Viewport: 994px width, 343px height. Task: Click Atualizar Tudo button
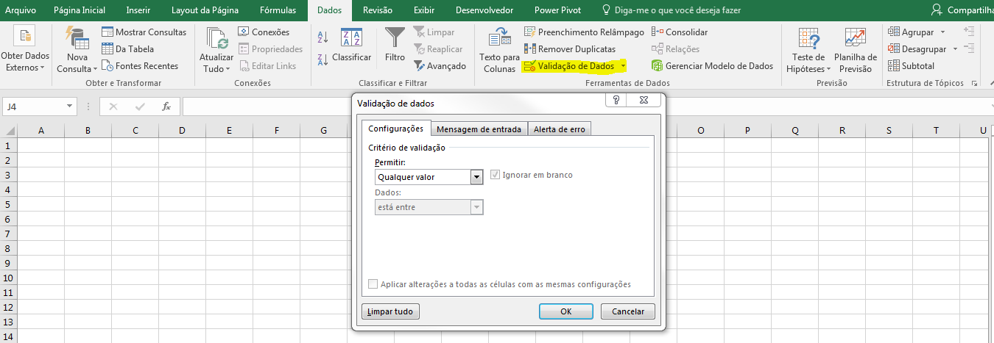tap(216, 50)
